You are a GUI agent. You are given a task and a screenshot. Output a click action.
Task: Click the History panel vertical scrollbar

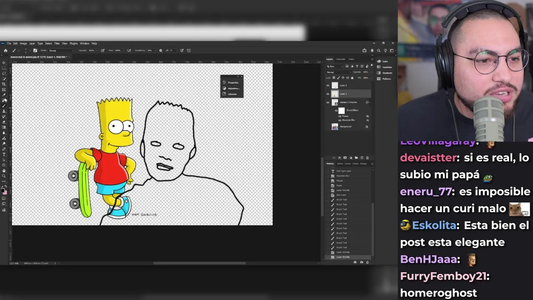click(373, 229)
